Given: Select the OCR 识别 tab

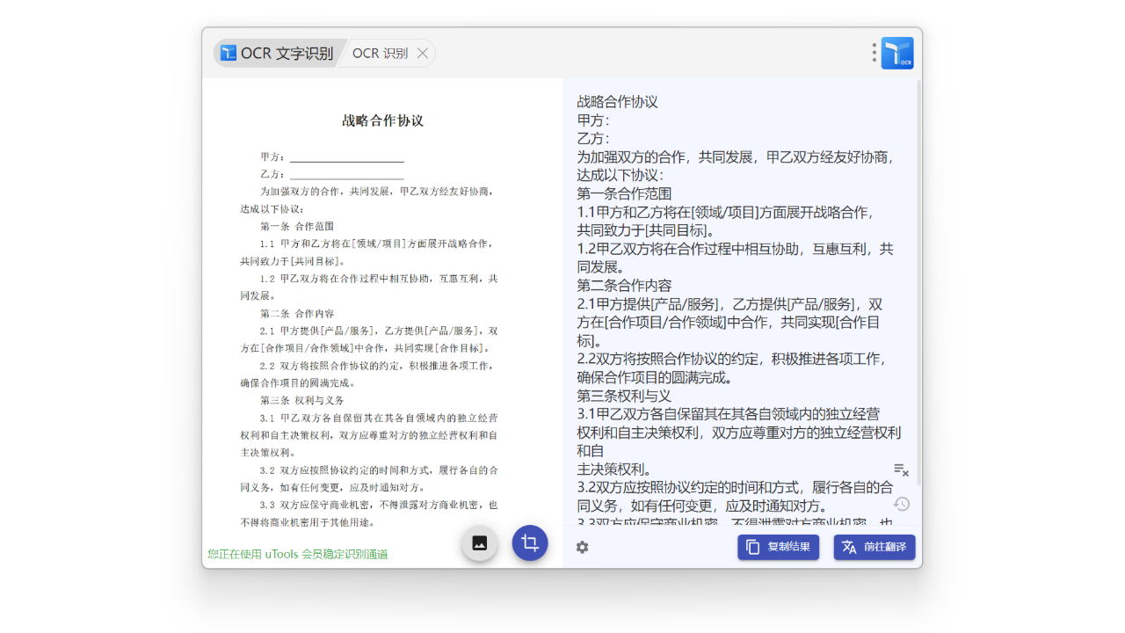Looking at the screenshot, I should tap(380, 53).
